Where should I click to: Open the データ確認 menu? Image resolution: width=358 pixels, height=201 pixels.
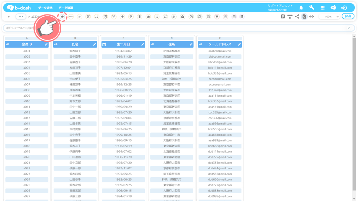66,8
